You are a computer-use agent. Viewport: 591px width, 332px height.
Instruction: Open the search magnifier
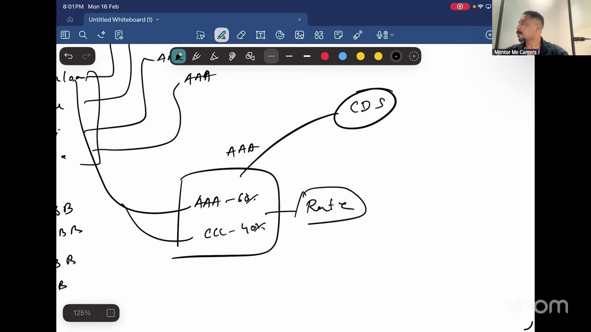click(83, 35)
